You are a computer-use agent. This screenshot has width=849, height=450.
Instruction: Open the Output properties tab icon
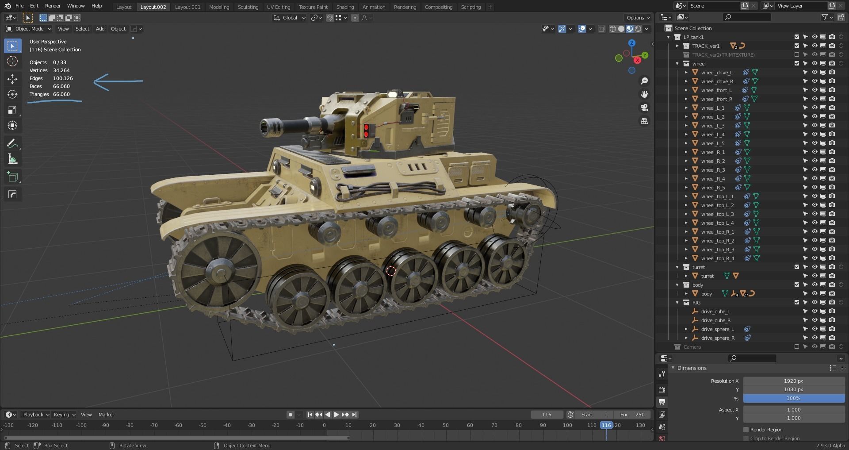(662, 402)
